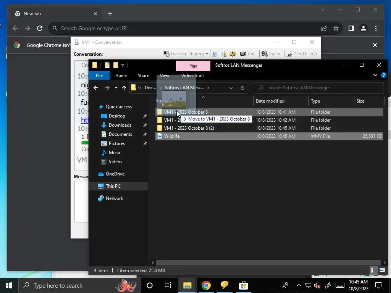Open the Windows Start menu
The width and height of the screenshot is (391, 293).
tap(9, 285)
